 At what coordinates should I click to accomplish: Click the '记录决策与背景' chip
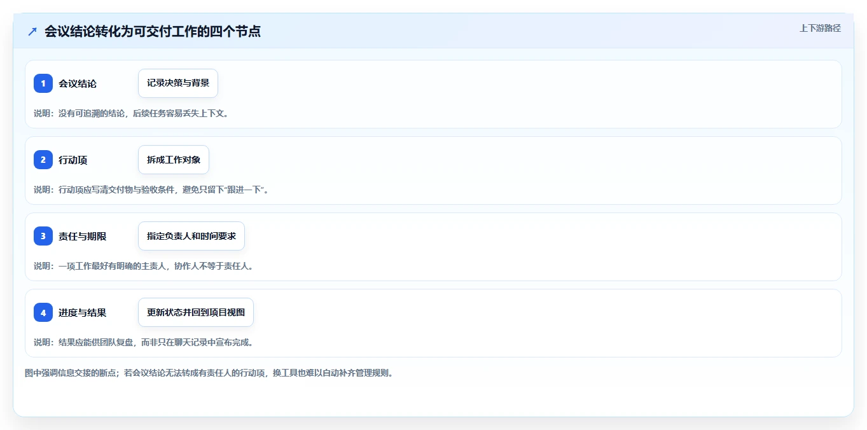click(x=178, y=83)
